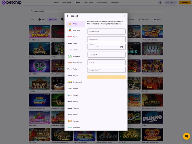Switch to Sportsbook in top navigation
The height and width of the screenshot is (144, 192).
(67, 2)
